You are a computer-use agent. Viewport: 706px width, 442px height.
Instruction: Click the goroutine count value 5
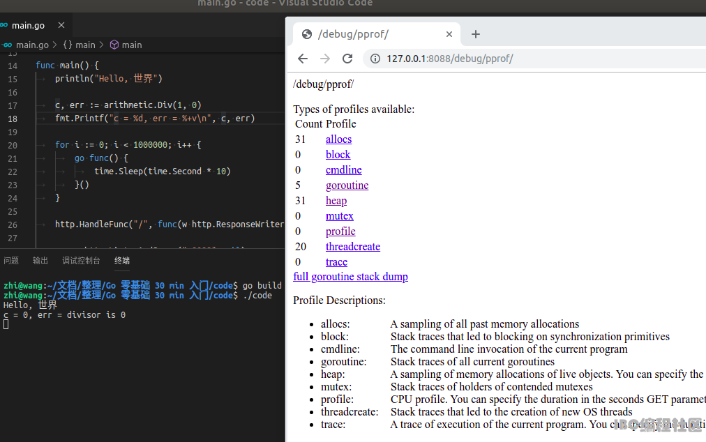(x=298, y=185)
